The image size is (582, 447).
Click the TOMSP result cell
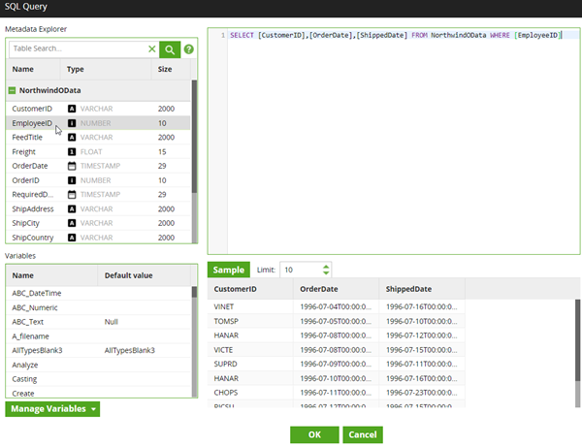(250, 321)
